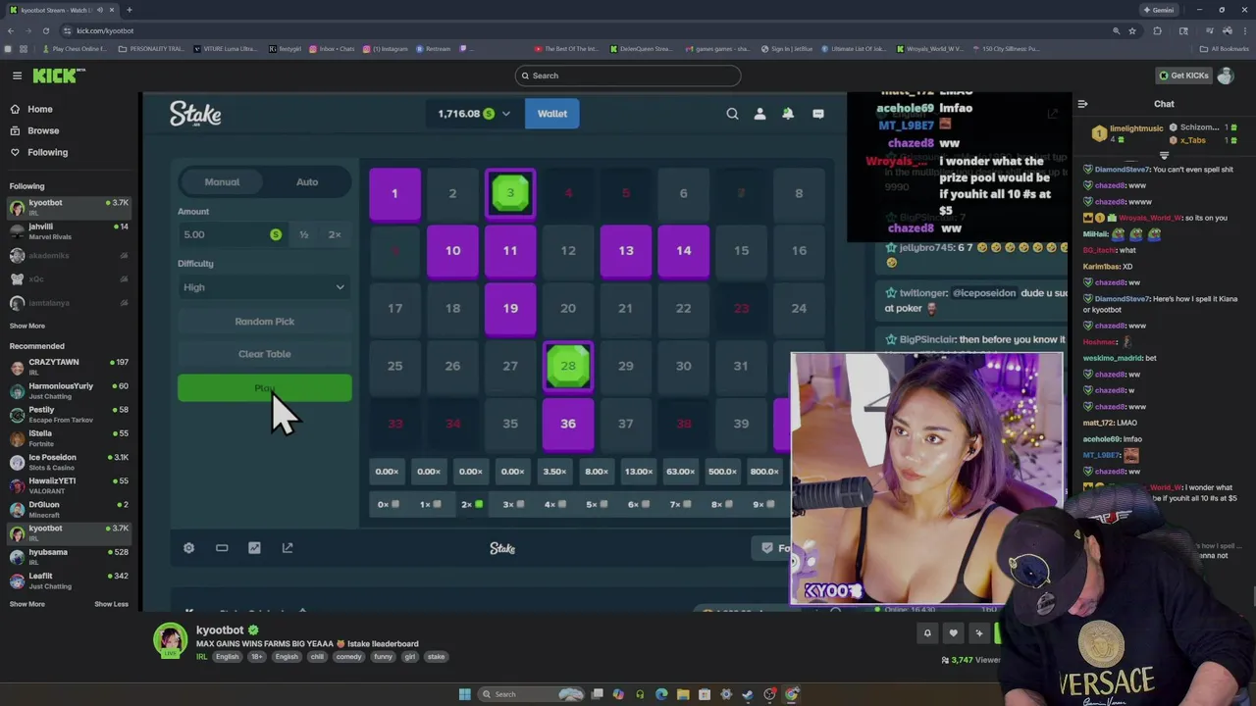Click the Kick logo

tap(59, 76)
